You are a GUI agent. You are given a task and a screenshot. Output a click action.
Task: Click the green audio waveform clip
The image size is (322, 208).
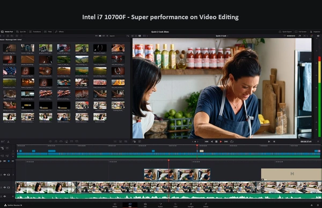click(x=169, y=196)
